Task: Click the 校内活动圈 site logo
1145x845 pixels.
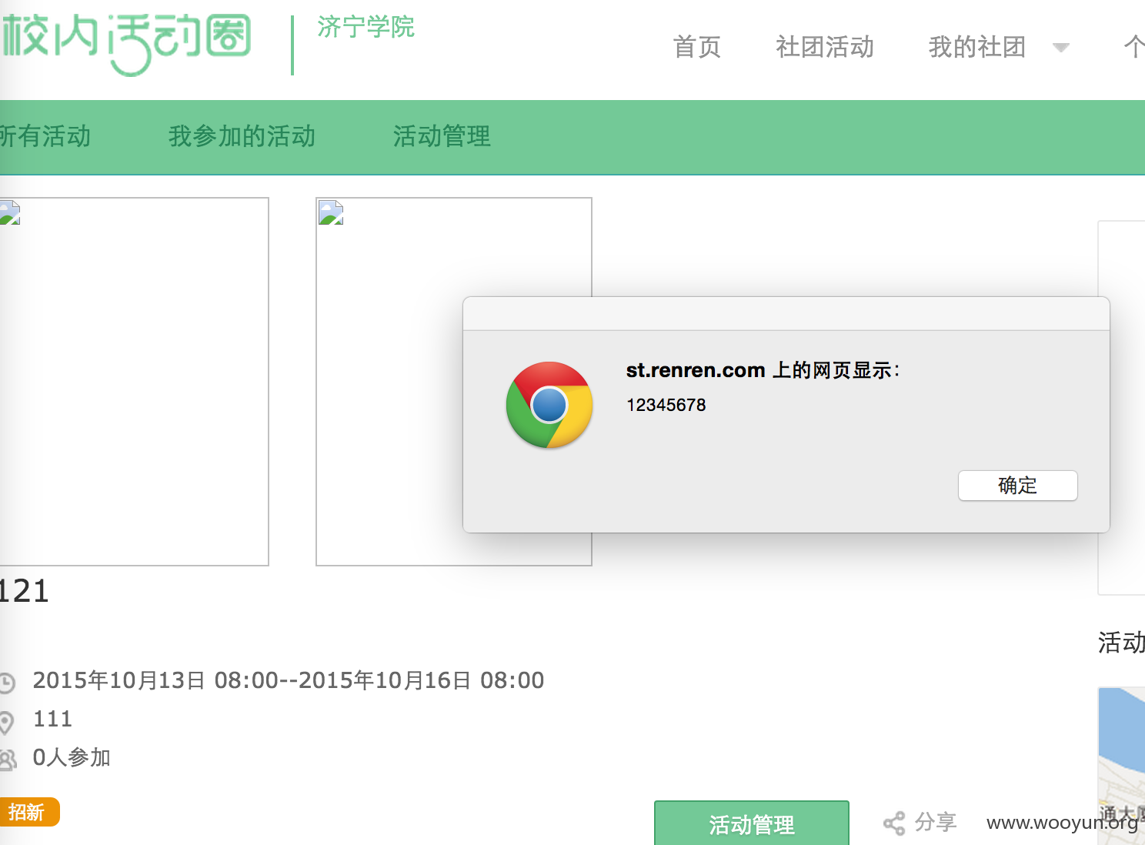Action: click(125, 45)
